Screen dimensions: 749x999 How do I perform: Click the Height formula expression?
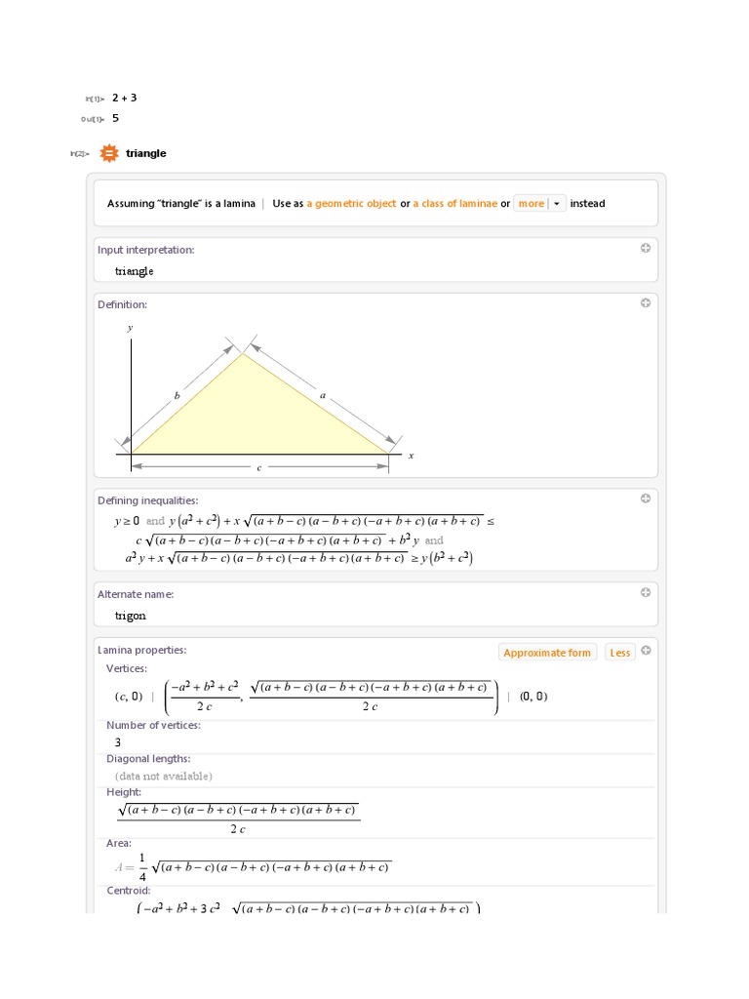point(238,818)
